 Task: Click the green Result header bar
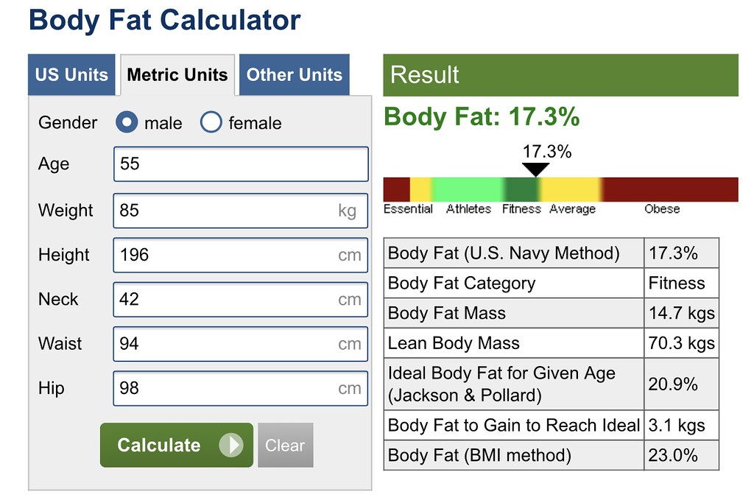[560, 74]
